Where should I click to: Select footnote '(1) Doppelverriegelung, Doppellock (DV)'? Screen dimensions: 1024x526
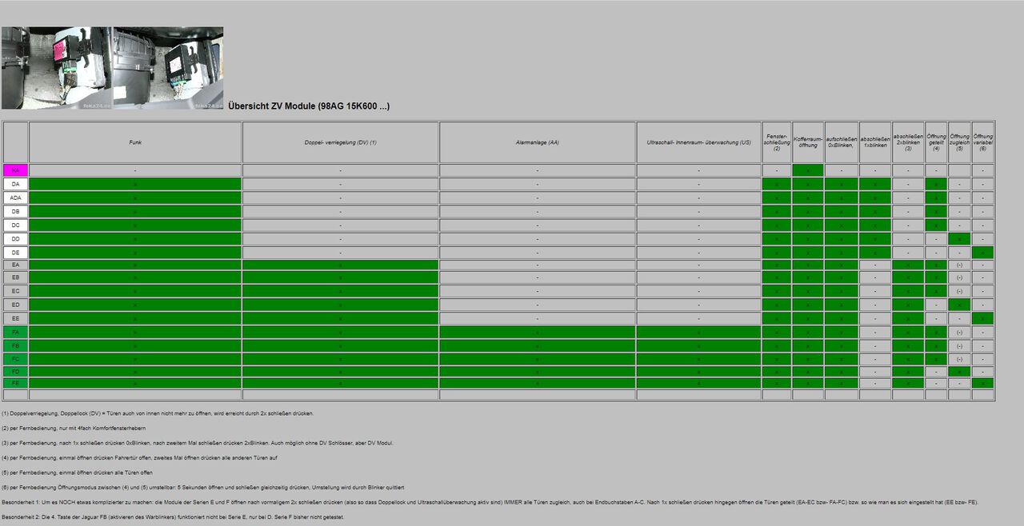click(158, 413)
